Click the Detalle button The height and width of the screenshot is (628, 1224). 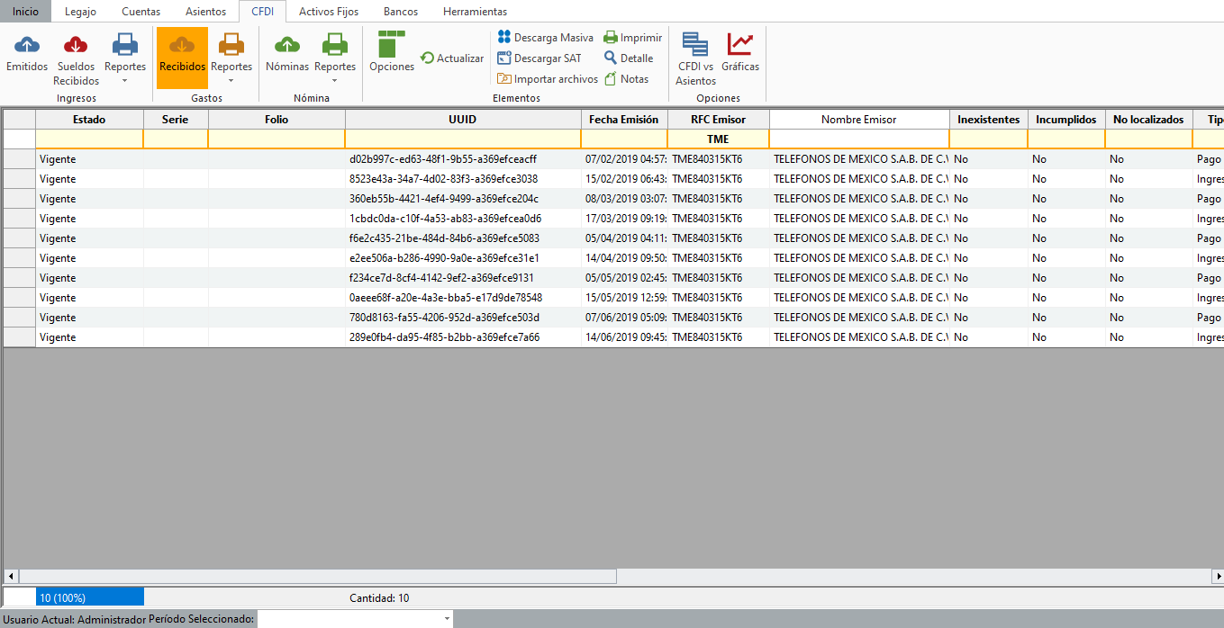point(629,58)
